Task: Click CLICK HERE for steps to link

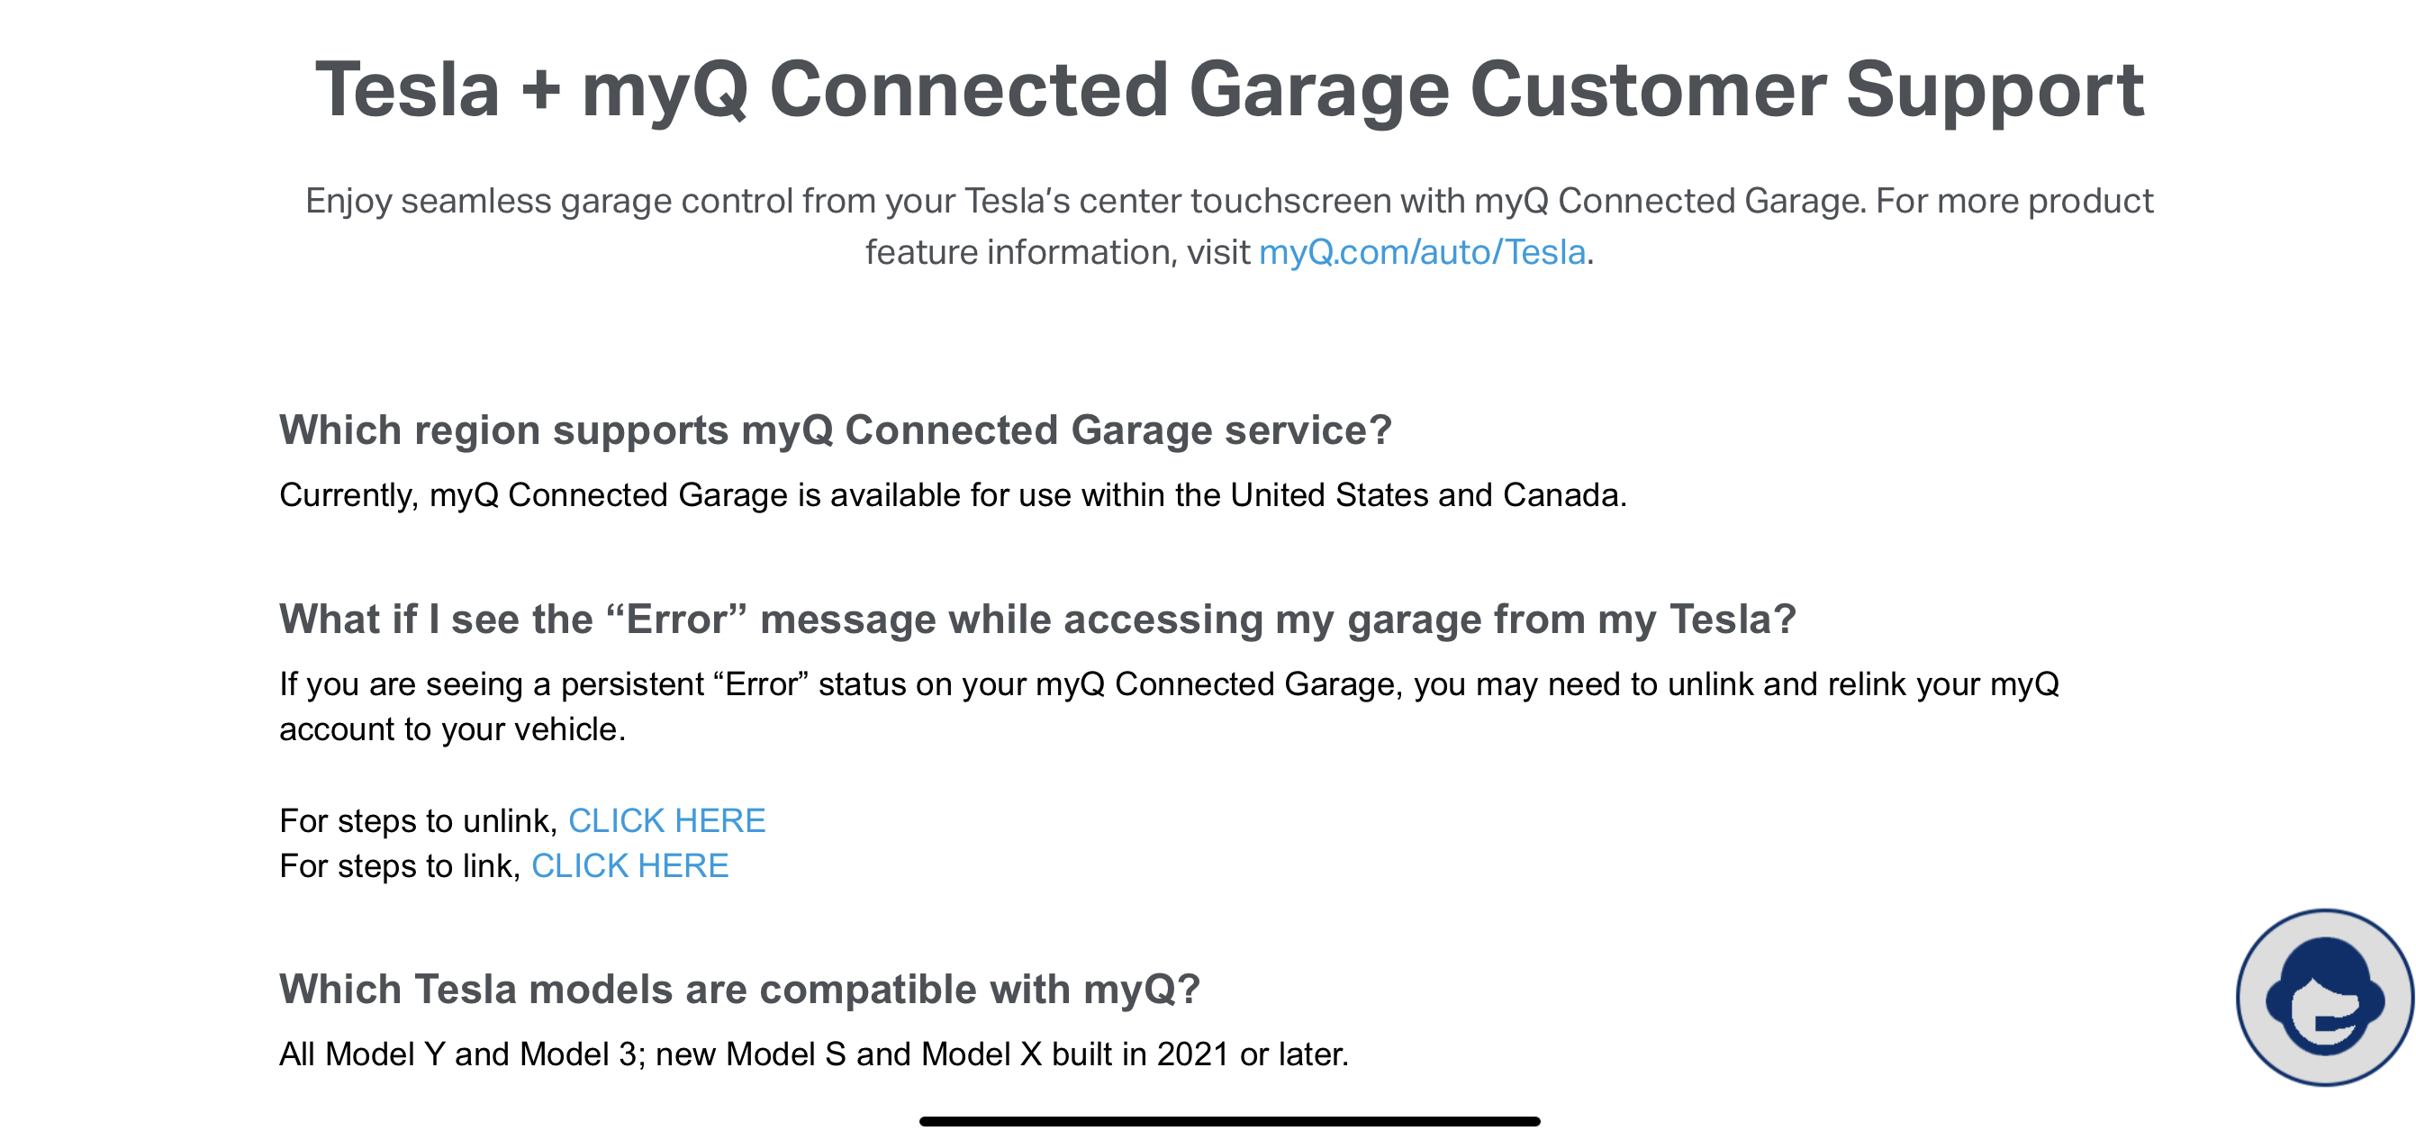Action: (x=629, y=865)
